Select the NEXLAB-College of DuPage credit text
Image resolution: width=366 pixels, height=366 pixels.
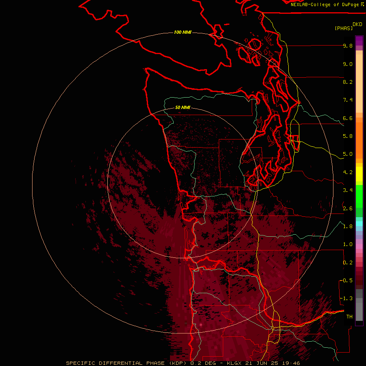(x=325, y=4)
